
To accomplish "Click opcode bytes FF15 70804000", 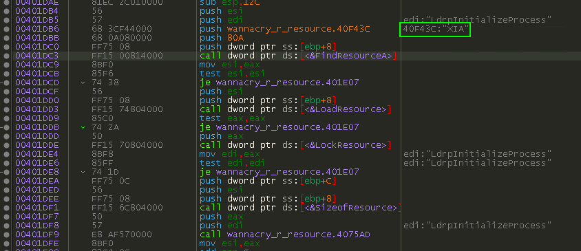I will coord(127,145).
